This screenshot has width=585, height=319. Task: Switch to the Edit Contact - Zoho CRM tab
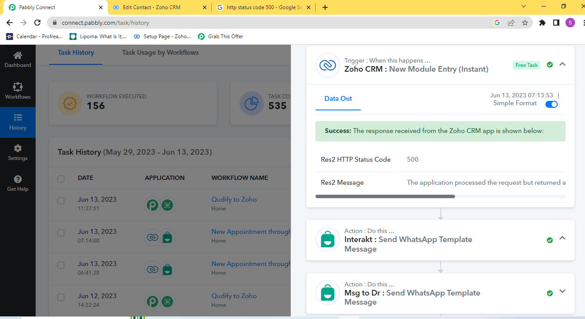coord(159,7)
